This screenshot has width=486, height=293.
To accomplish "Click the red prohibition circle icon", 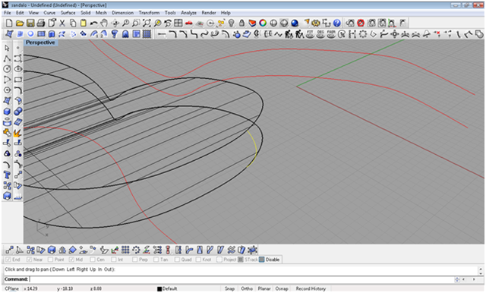I will click(x=361, y=23).
